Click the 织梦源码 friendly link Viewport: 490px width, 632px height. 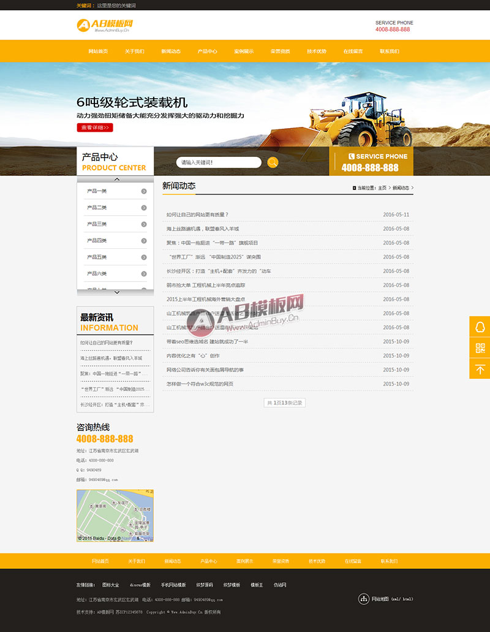(205, 585)
